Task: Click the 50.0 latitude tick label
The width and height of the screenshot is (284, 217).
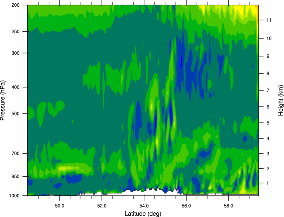Action: click(59, 206)
